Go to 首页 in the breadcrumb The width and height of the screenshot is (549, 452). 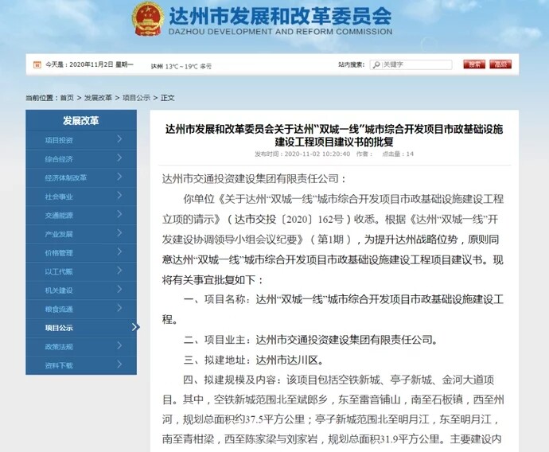tap(67, 98)
